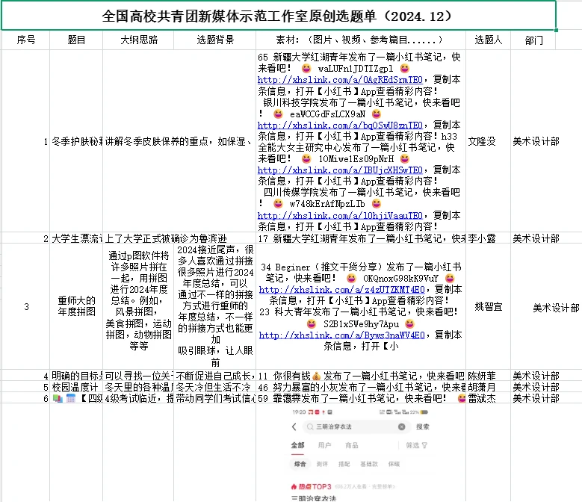Click the 素材 column header cell
Viewport: 582px width, 502px height.
coord(361,40)
